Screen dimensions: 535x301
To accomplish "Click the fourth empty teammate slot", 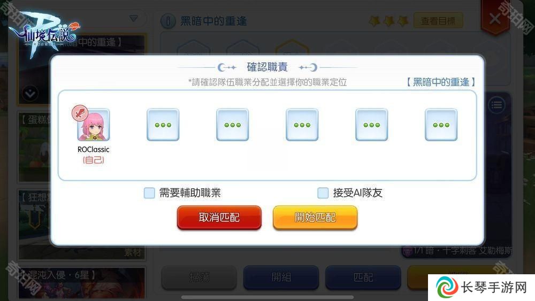I will click(302, 125).
